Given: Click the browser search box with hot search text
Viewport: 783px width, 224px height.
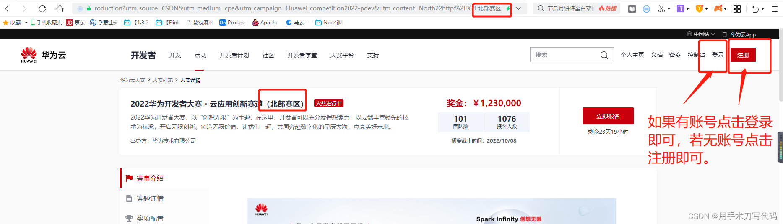Looking at the screenshot, I should point(577,8).
